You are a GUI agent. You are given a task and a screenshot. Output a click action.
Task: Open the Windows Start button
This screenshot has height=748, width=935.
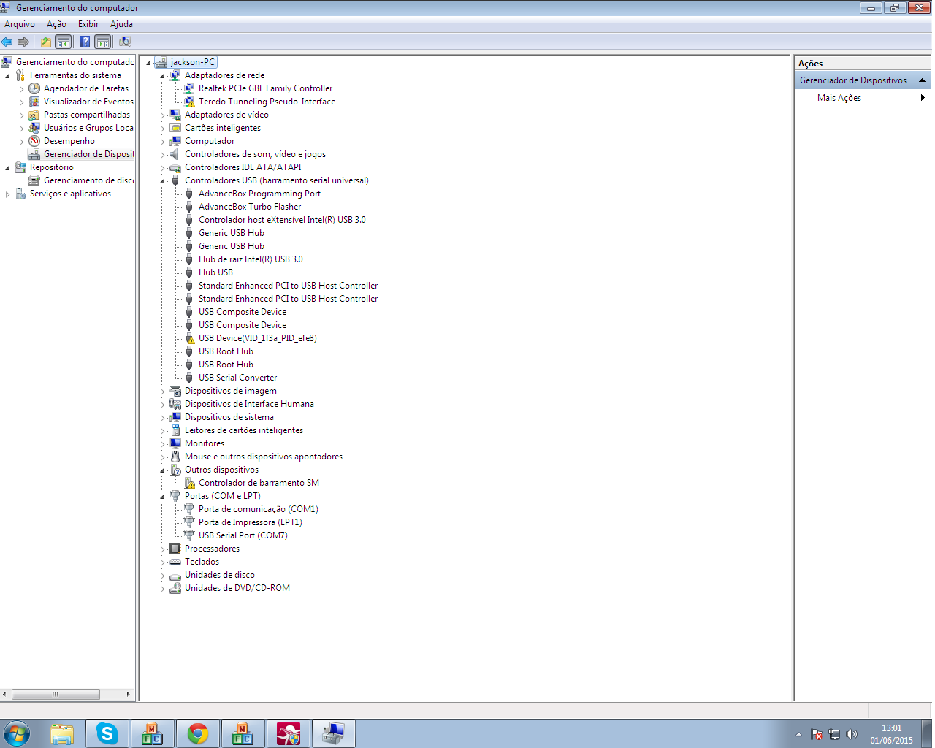(17, 733)
